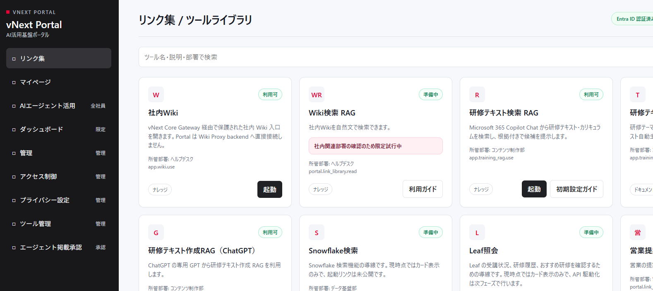The height and width of the screenshot is (291, 653).
Task: Open 初期設定ガイド for 研修テキスト検索 RAG
Action: click(576, 189)
